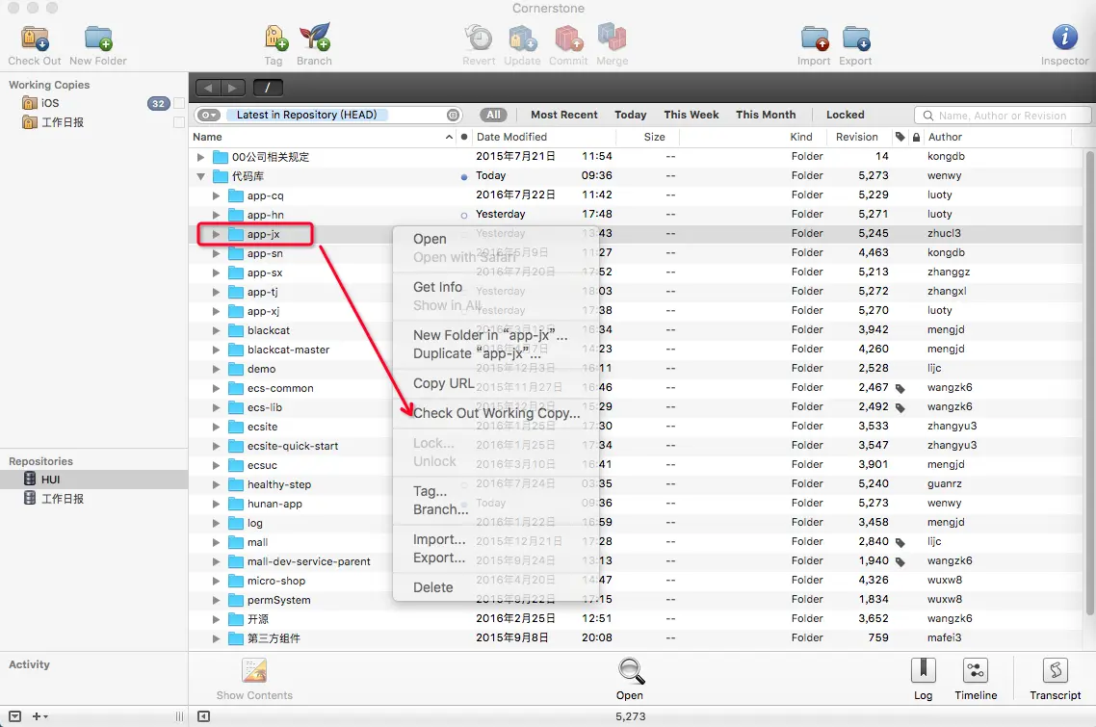Click the Import toolbar icon
1096x727 pixels.
click(x=815, y=39)
